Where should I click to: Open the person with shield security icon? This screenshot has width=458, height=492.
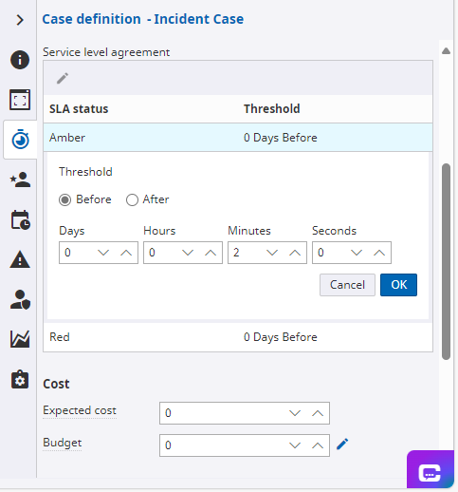coord(20,299)
